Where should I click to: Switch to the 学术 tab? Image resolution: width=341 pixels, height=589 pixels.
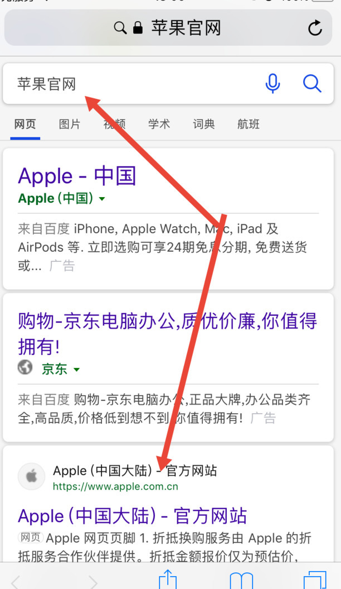(x=159, y=124)
